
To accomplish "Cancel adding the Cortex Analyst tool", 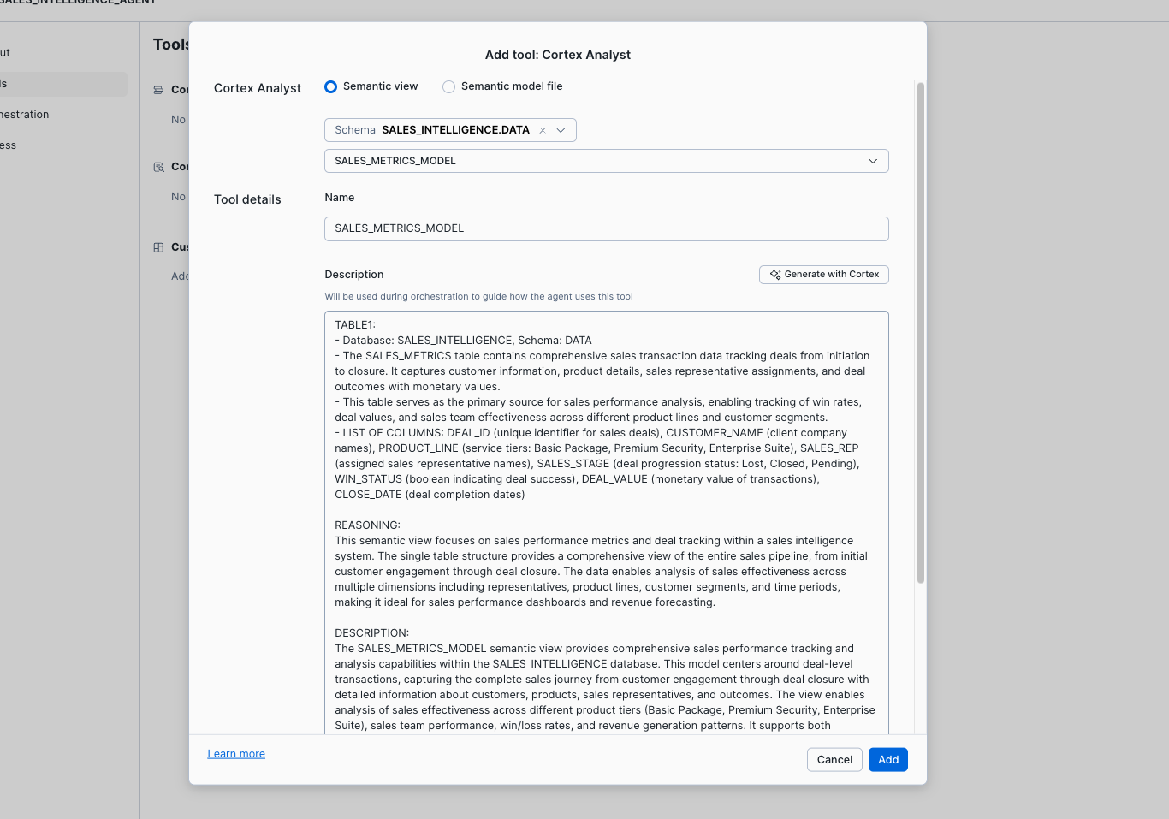I will (x=834, y=760).
